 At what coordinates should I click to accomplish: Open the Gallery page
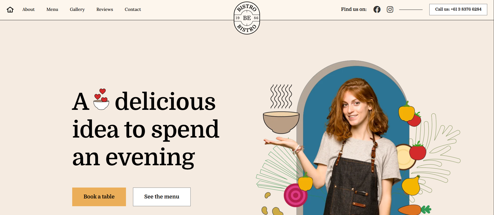point(77,10)
